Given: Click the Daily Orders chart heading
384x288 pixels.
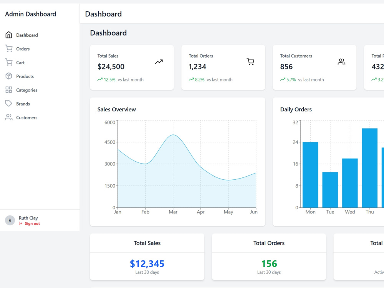Looking at the screenshot, I should tap(296, 109).
